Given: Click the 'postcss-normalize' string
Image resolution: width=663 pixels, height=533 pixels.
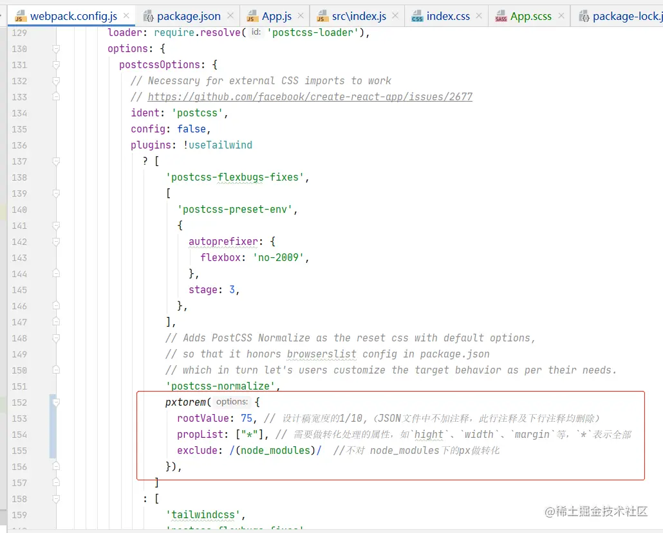Looking at the screenshot, I should point(220,386).
